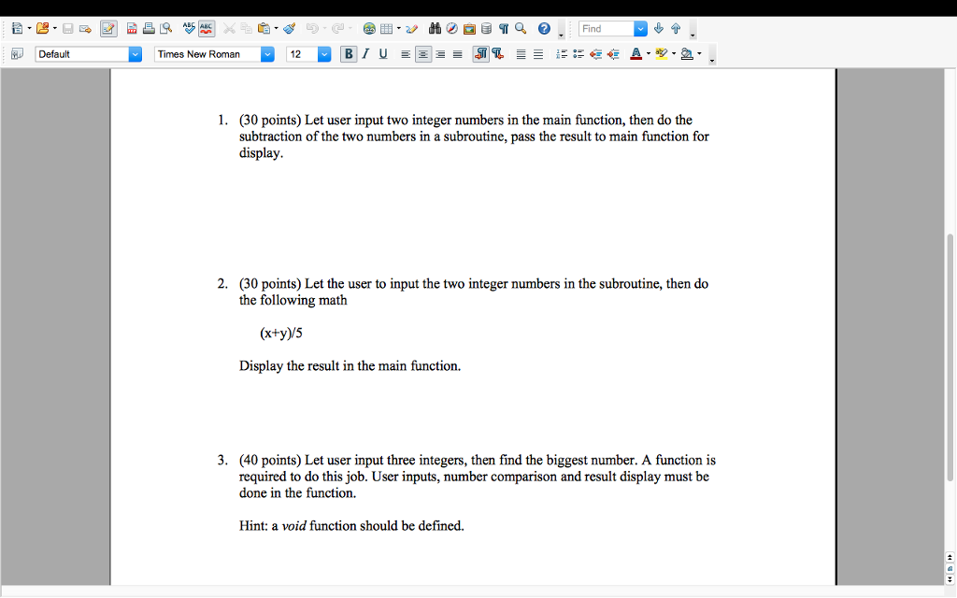Screen dimensions: 957x598
Task: Turn on numbered list
Action: [x=562, y=54]
